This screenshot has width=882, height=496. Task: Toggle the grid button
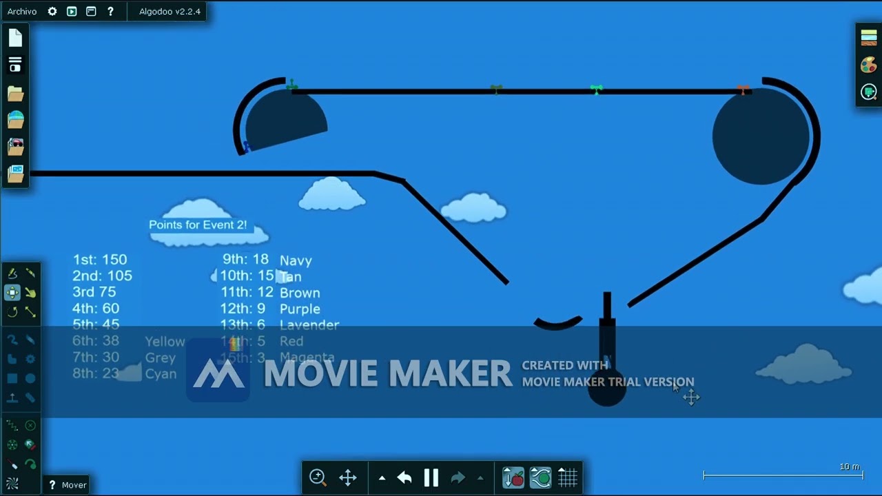point(568,477)
